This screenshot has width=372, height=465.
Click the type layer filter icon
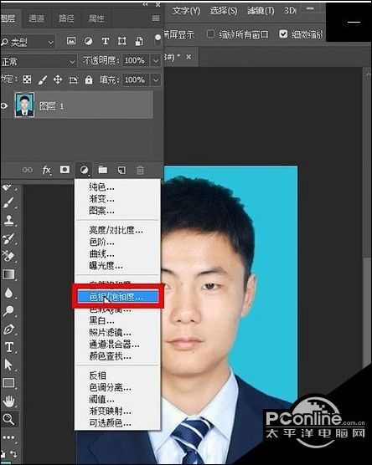pyautogui.click(x=106, y=41)
